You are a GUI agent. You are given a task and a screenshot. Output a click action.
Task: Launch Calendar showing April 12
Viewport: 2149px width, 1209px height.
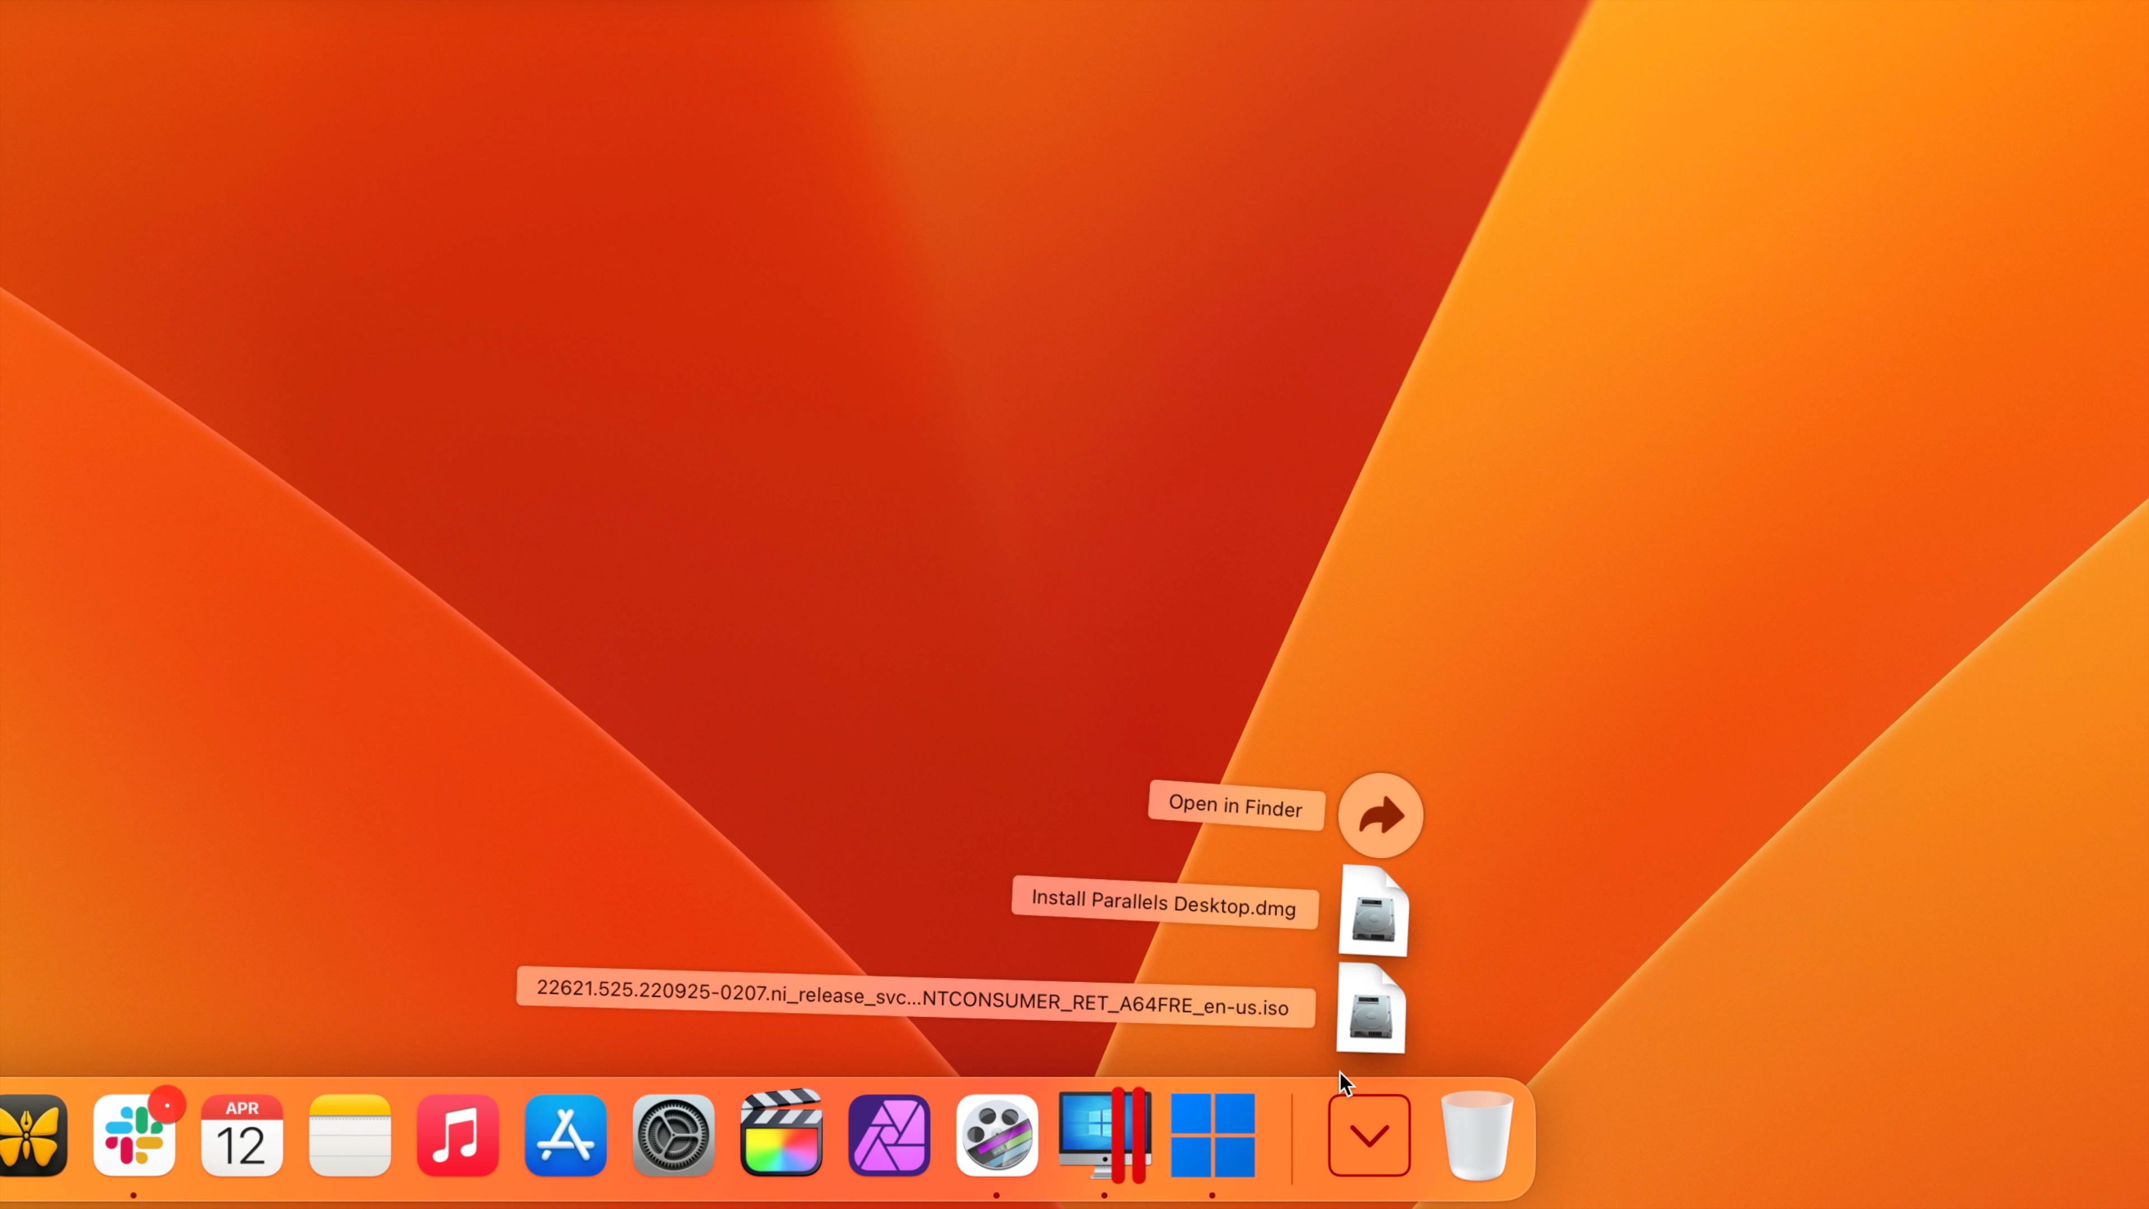[x=242, y=1136]
